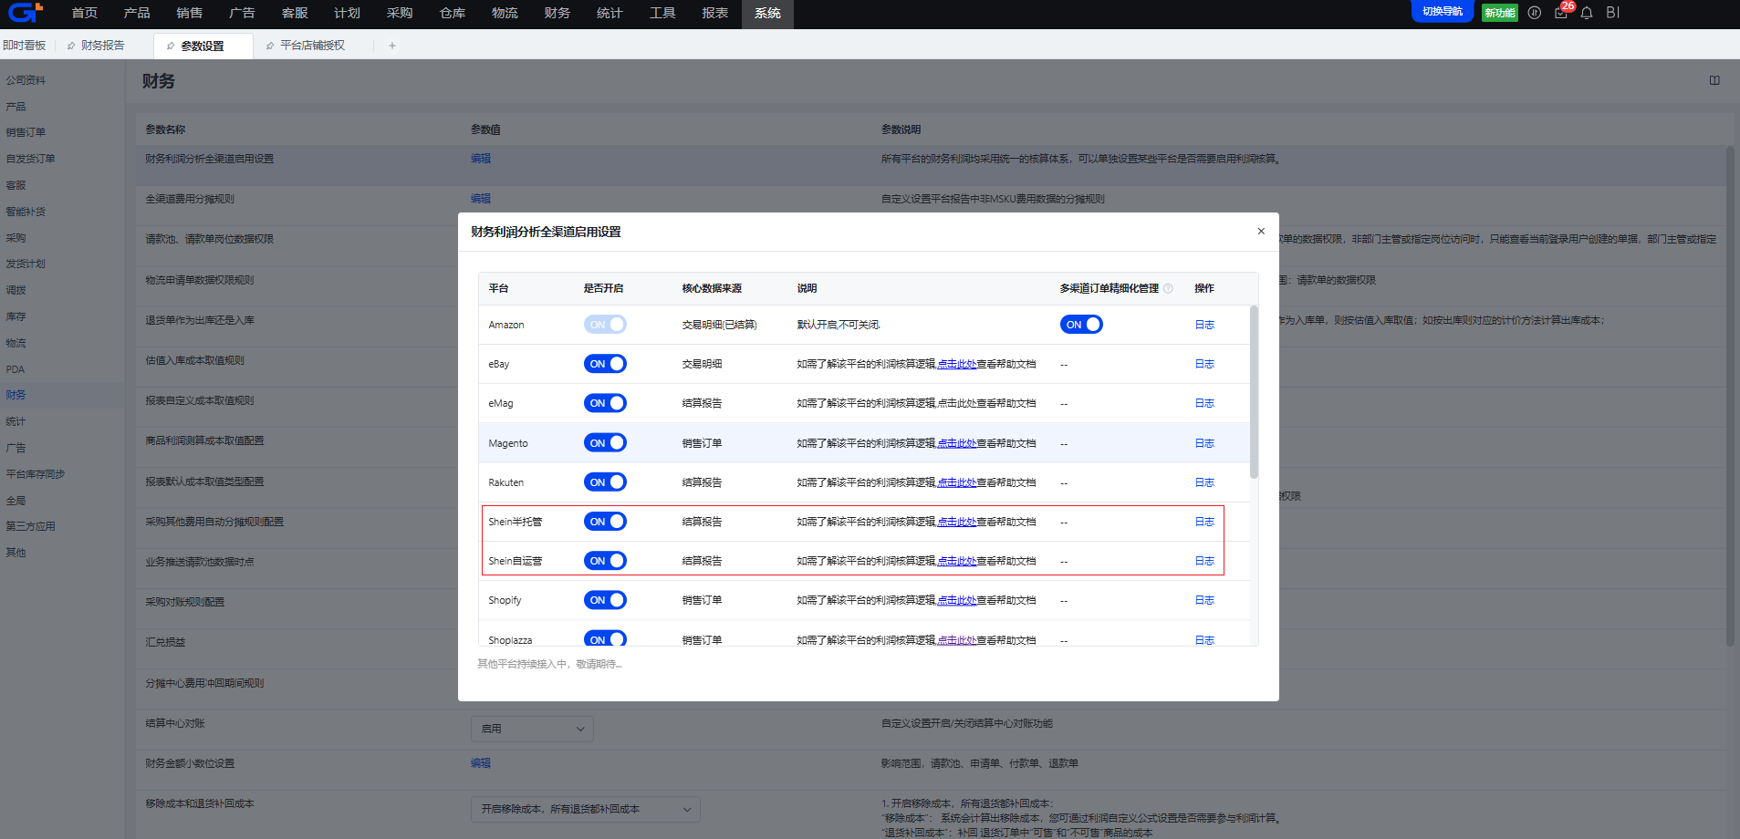Open the book help icon at top right
Viewport: 1740px width, 839px height.
1714,81
